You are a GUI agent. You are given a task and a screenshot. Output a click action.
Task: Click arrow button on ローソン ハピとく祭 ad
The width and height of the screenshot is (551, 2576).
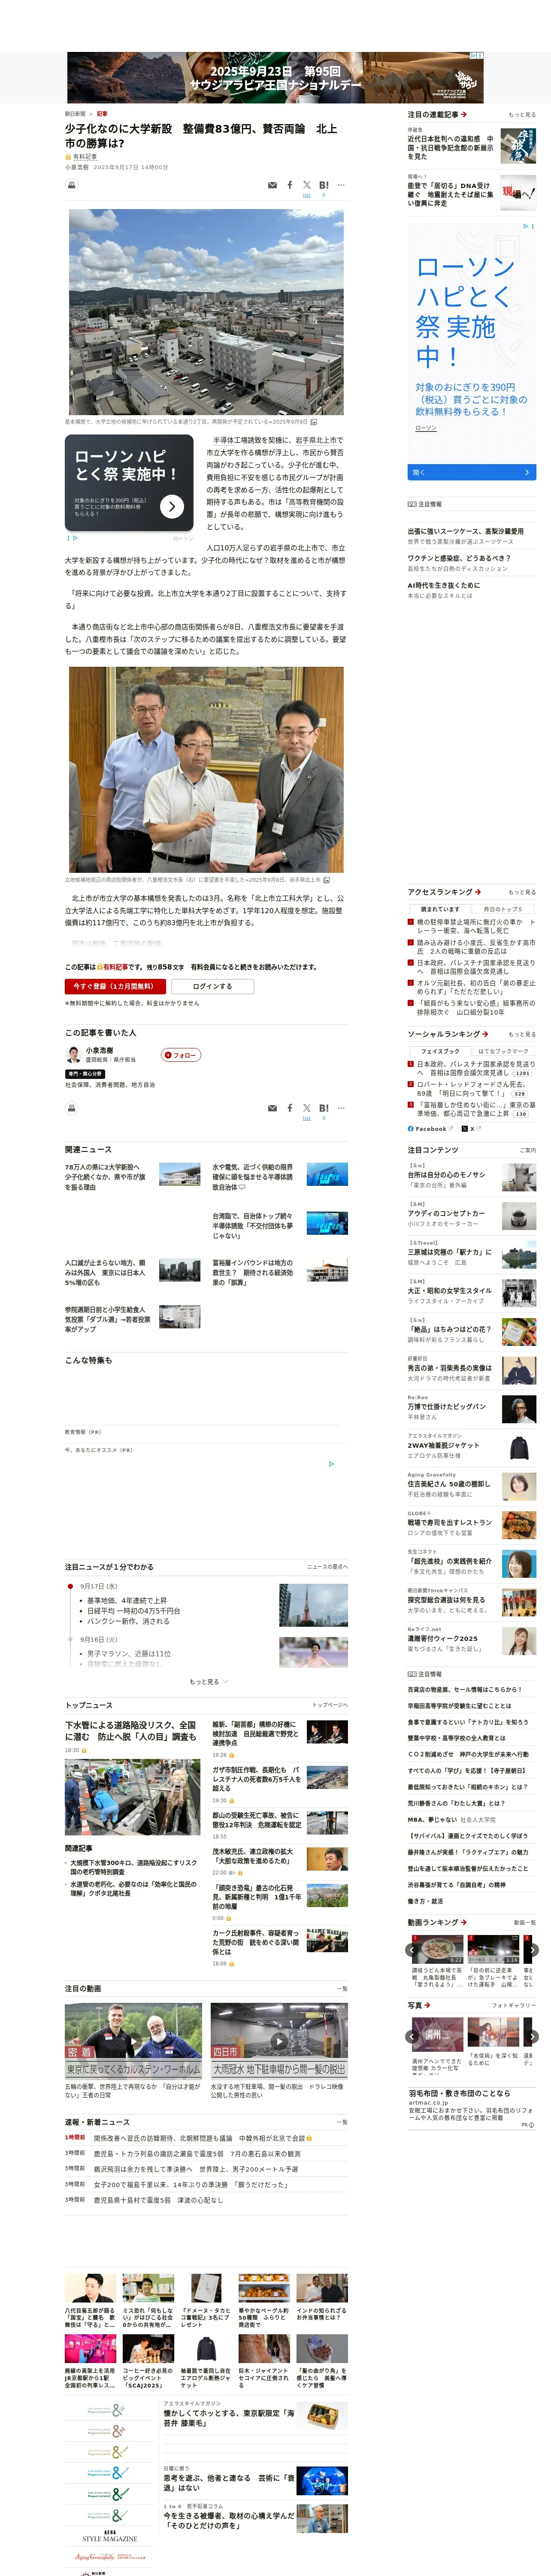point(172,506)
